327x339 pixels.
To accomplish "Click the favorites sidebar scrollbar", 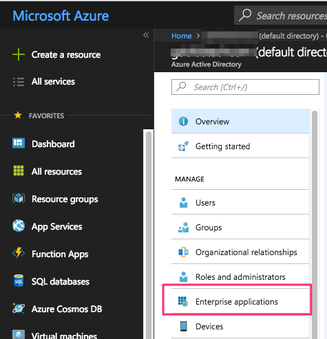I will (x=149, y=234).
